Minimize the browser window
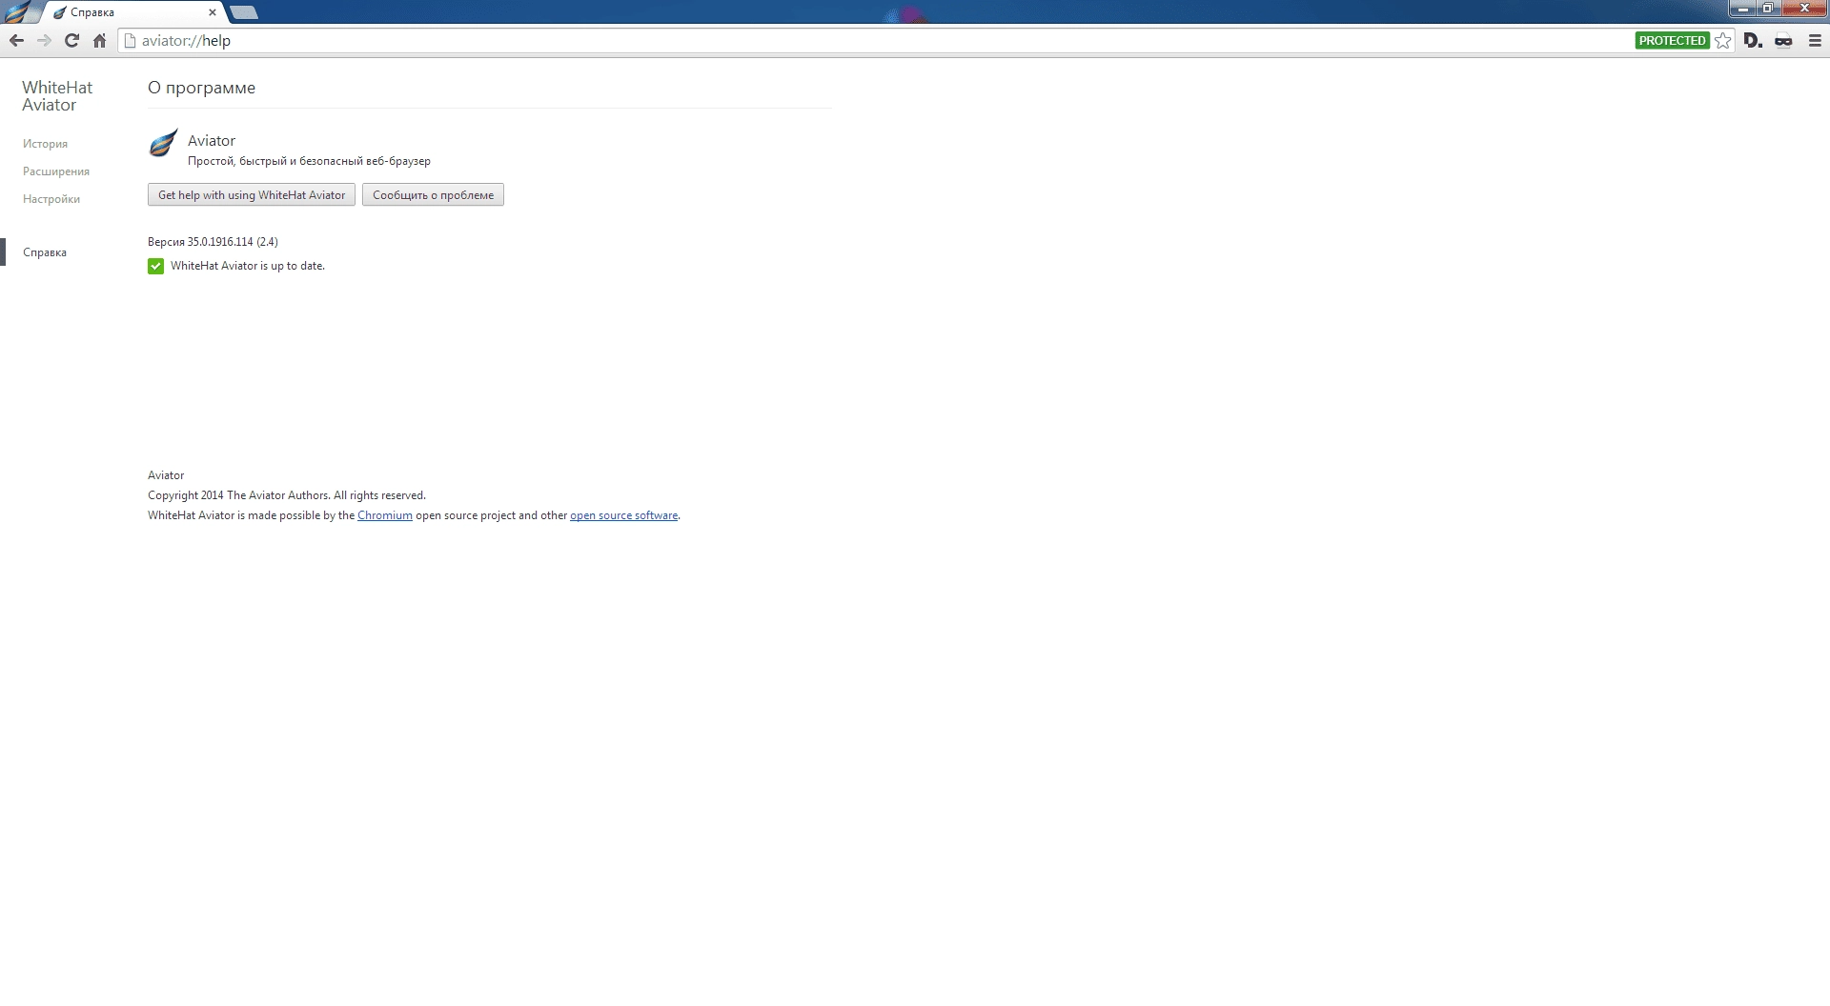Image resolution: width=1830 pixels, height=1006 pixels. tap(1743, 9)
